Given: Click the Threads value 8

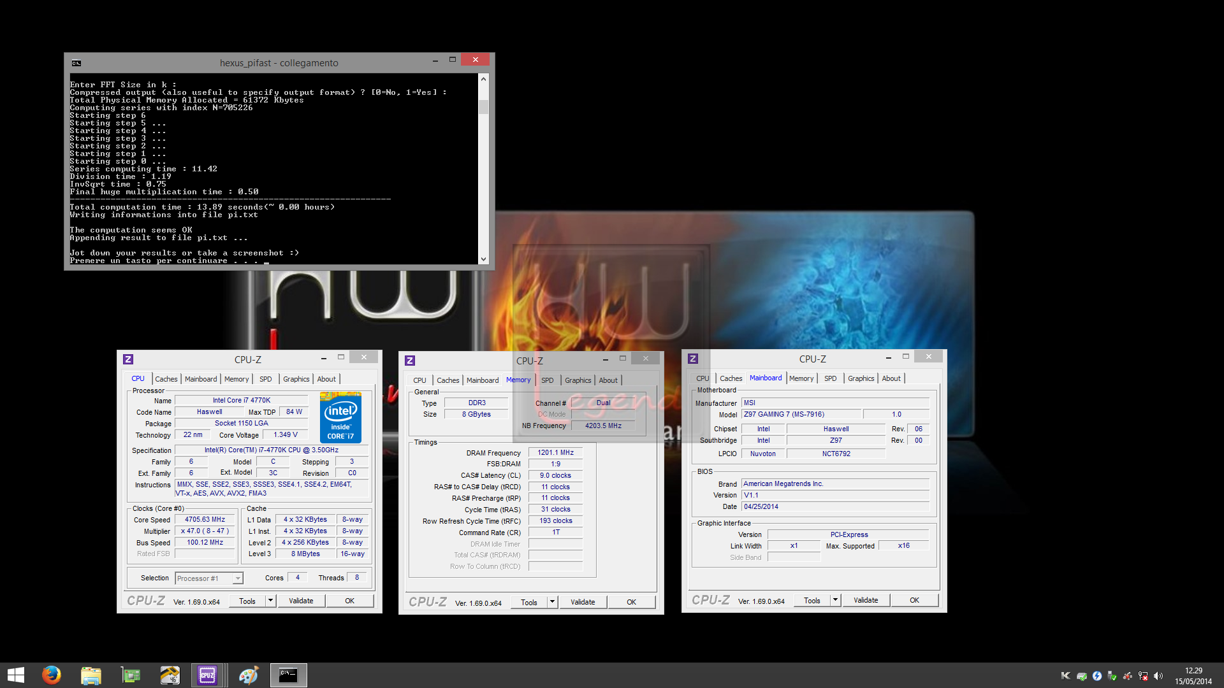Looking at the screenshot, I should click(x=357, y=578).
